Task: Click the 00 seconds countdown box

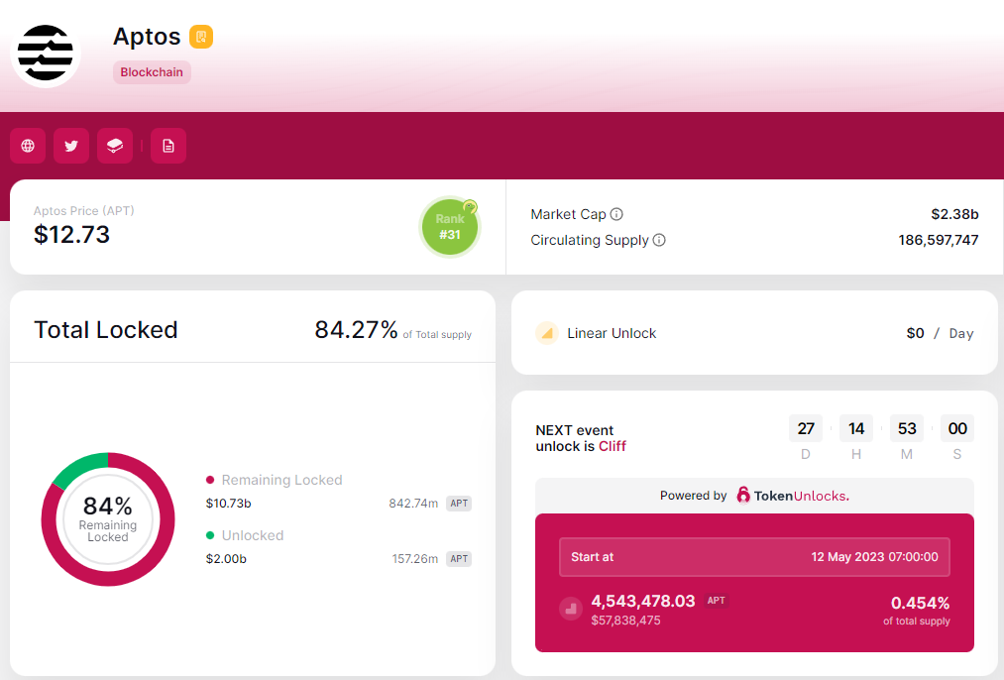Action: [957, 428]
